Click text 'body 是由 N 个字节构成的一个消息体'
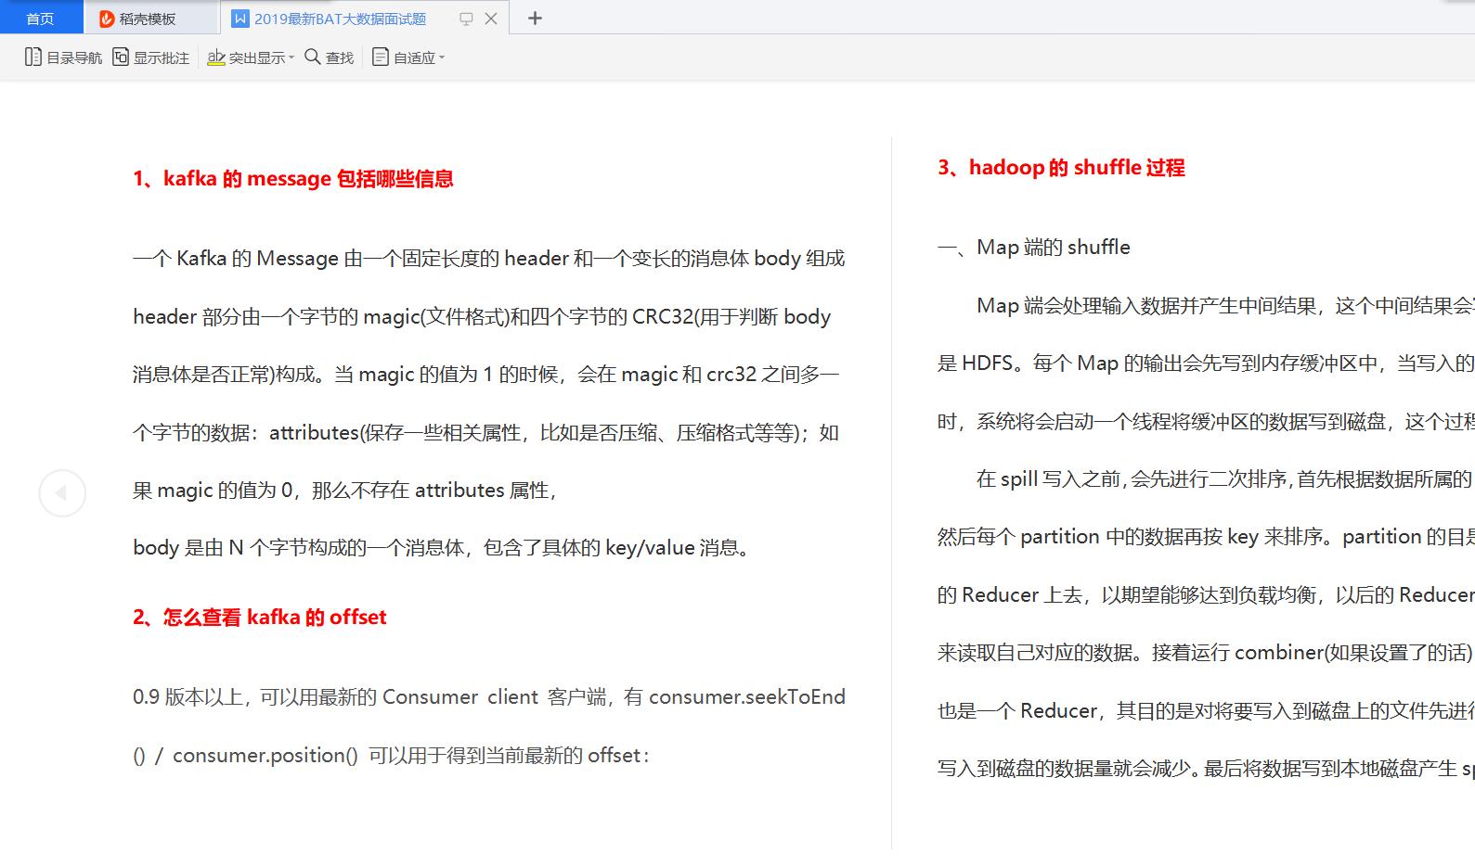The image size is (1475, 867). pos(298,548)
